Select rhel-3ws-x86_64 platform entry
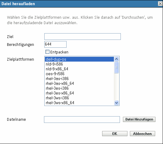The height and width of the screenshot is (144, 163). pos(80,103)
